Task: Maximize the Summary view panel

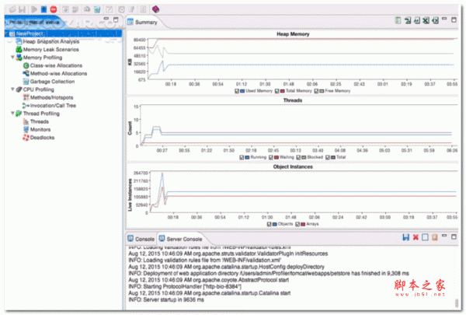Action: [454, 20]
